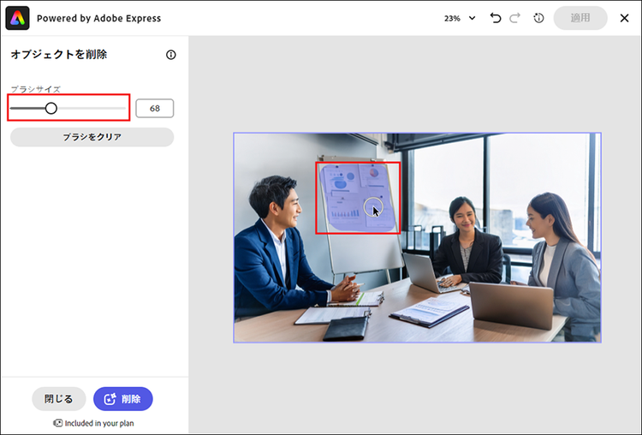Click the ブラシをクリア button
Viewport: 642px width, 435px height.
(x=92, y=137)
